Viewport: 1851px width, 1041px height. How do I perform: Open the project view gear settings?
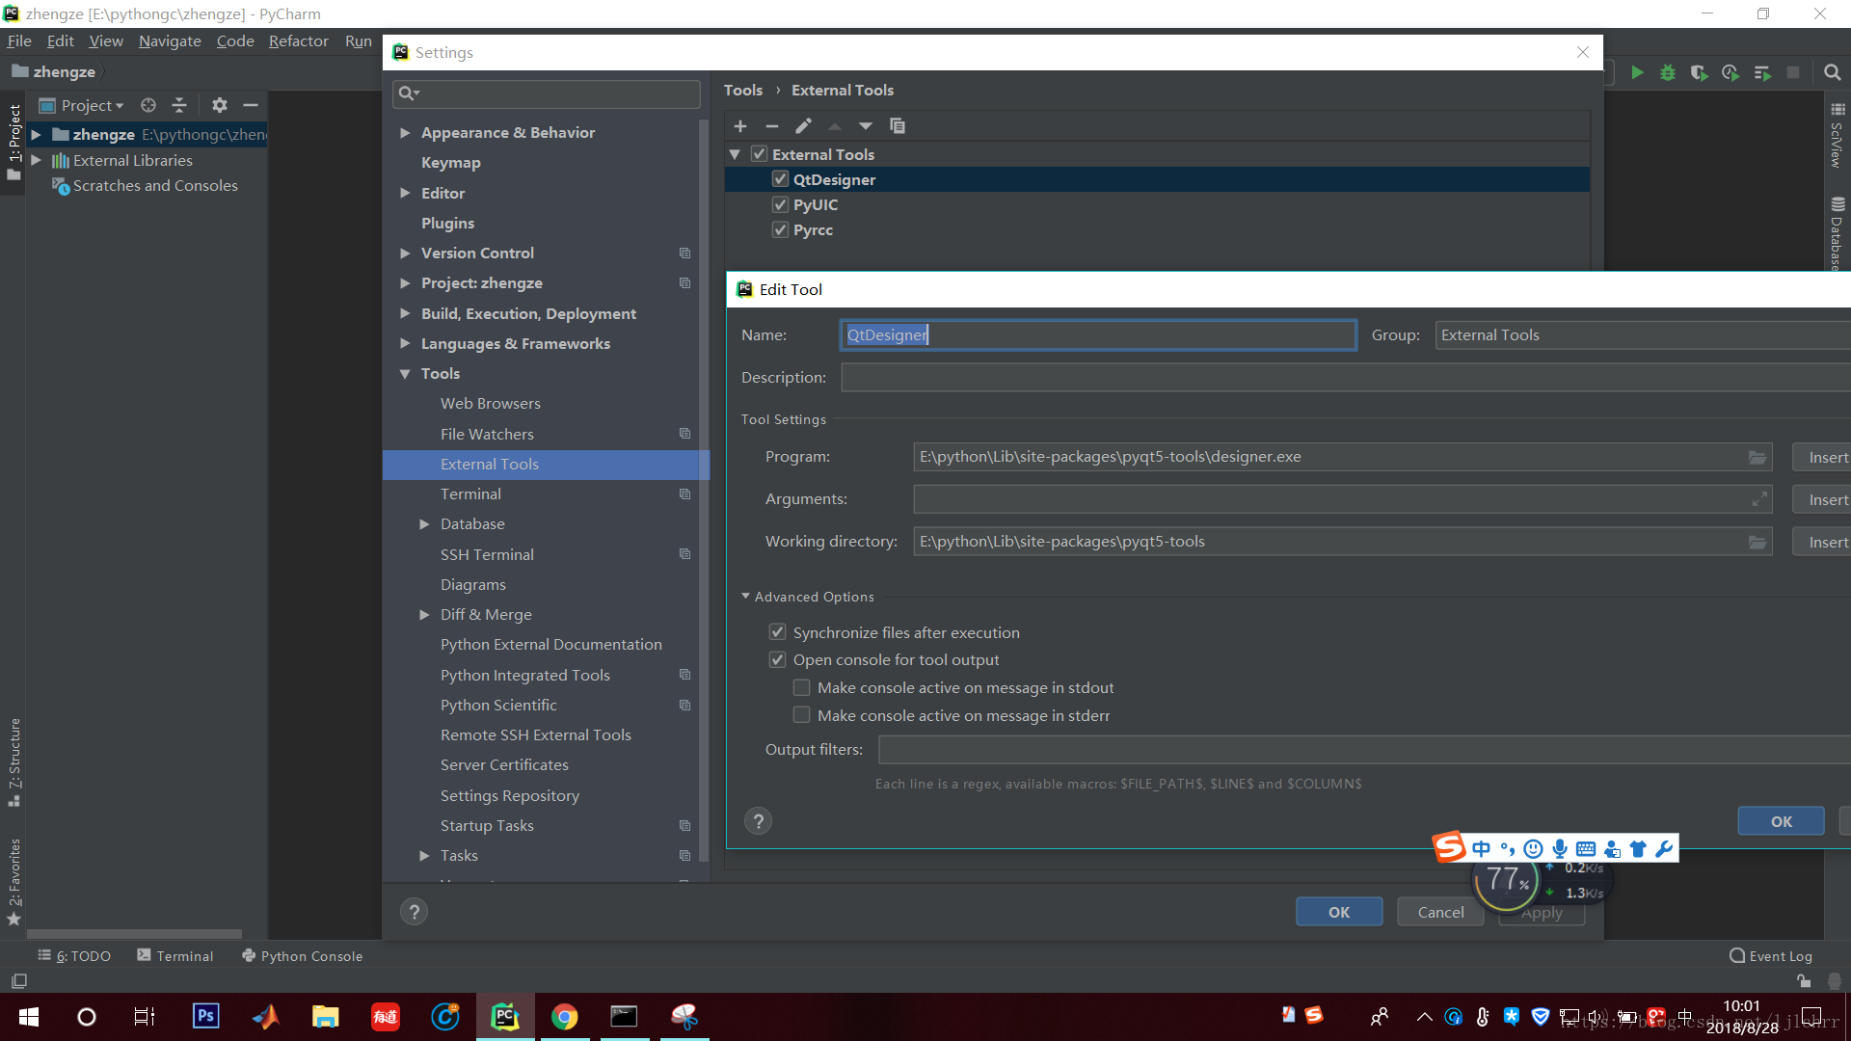coord(220,105)
